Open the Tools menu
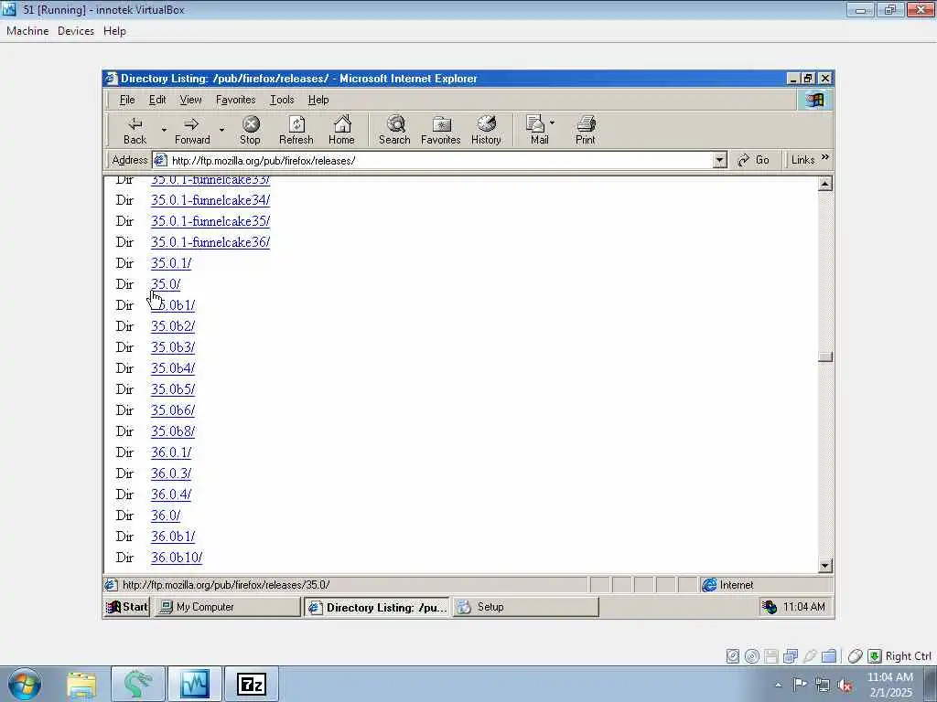 pyautogui.click(x=282, y=100)
